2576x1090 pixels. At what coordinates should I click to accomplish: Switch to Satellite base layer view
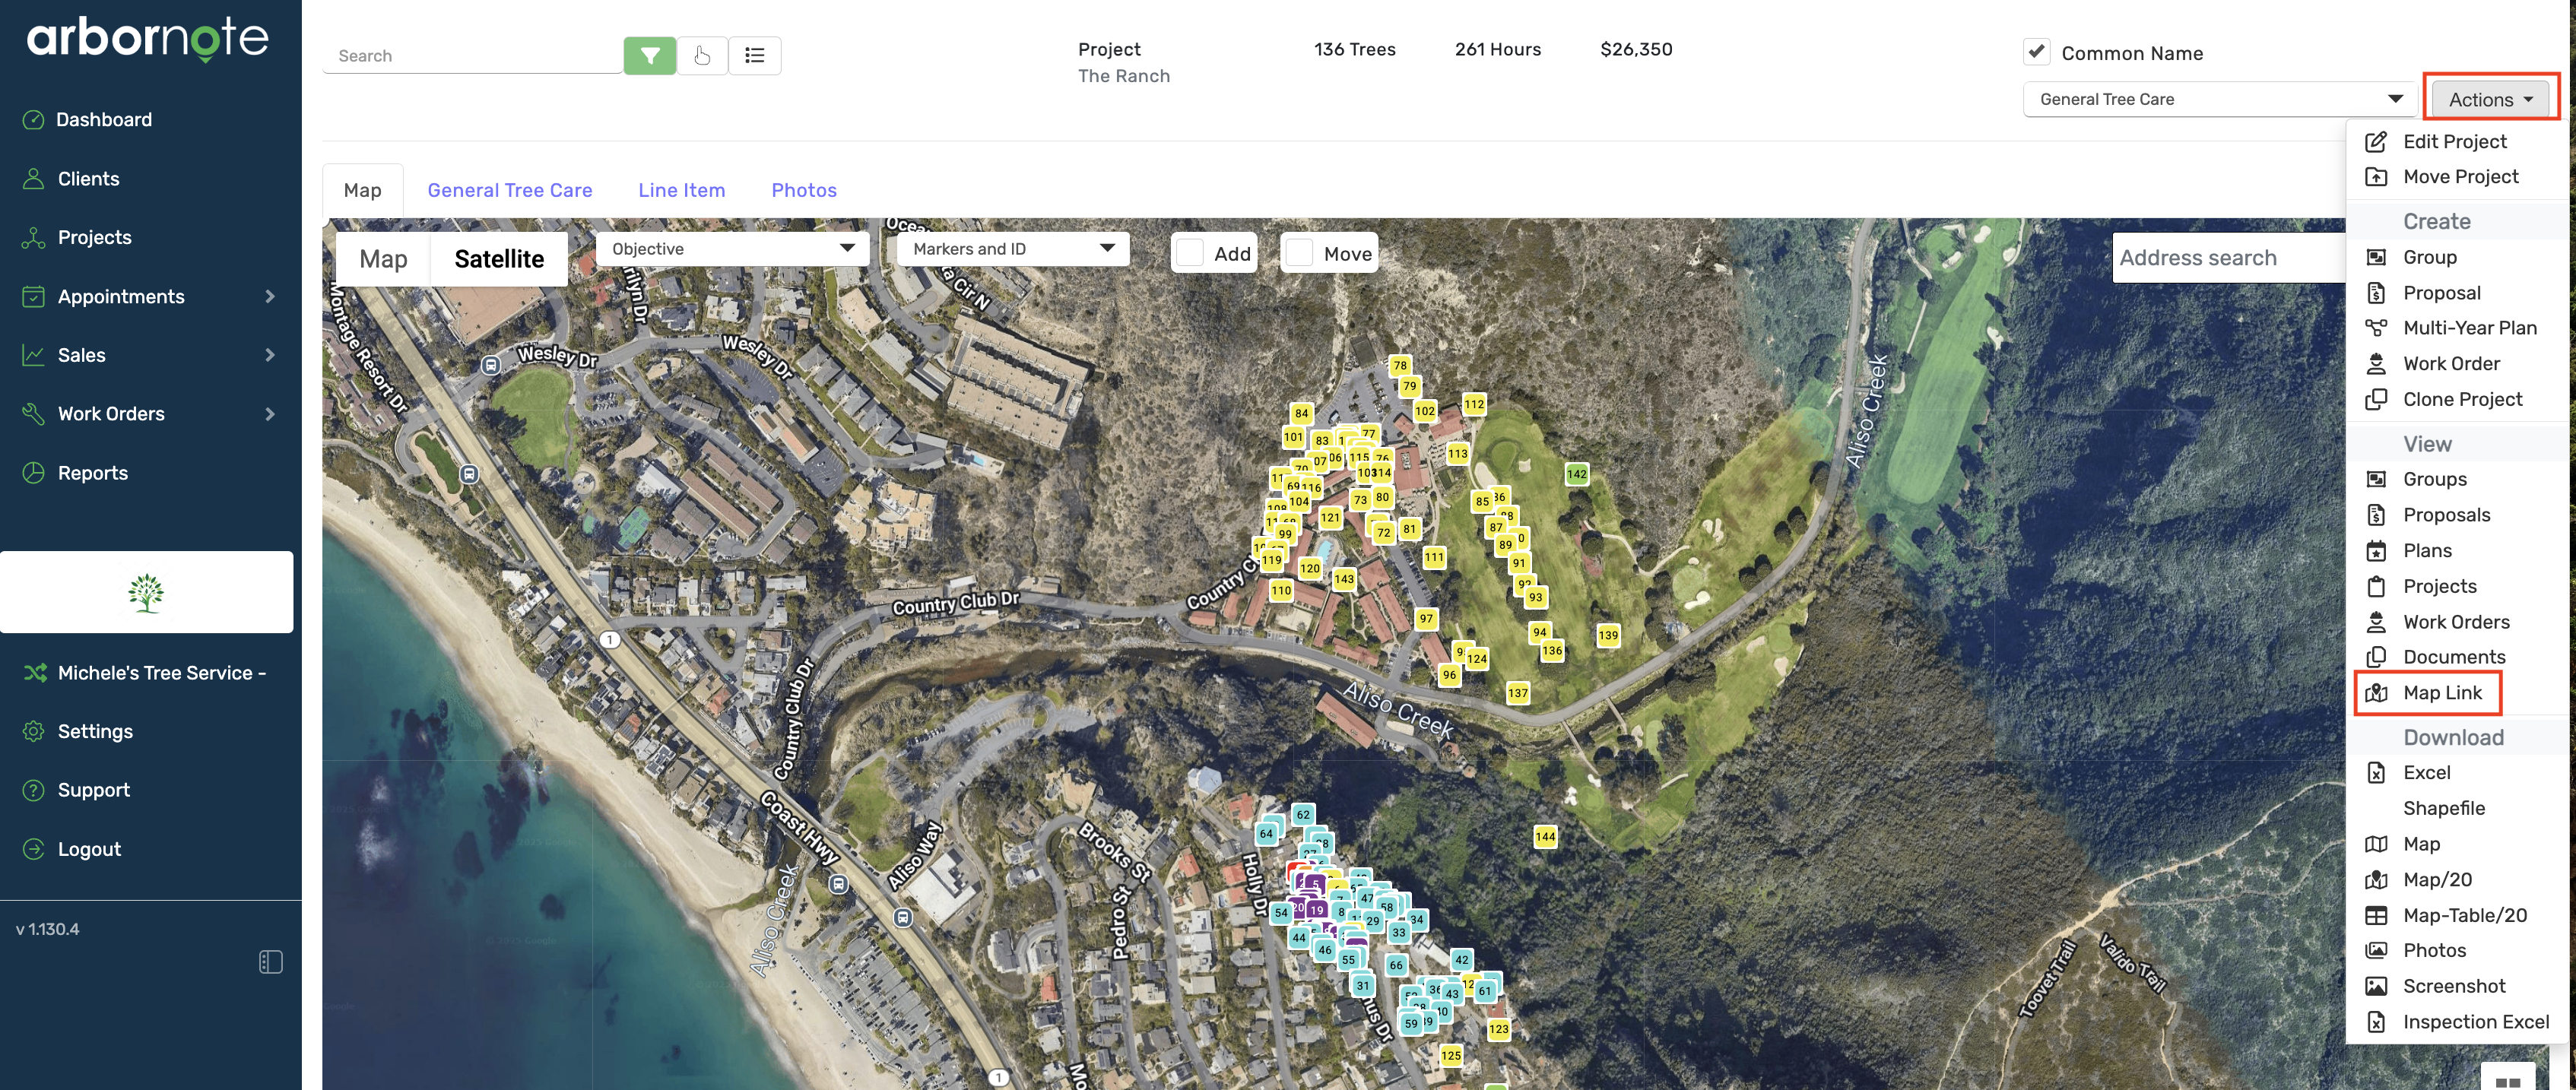click(499, 259)
